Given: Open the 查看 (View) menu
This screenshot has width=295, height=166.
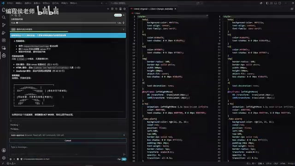Looking at the screenshot, I should (37, 3).
